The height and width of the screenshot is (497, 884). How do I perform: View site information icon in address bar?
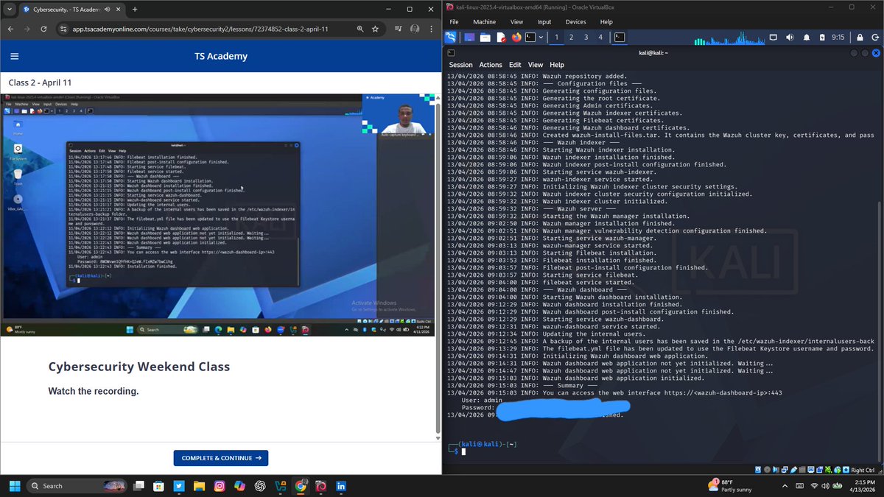pos(64,29)
